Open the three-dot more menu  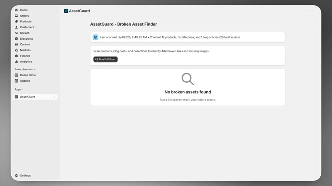(x=311, y=11)
